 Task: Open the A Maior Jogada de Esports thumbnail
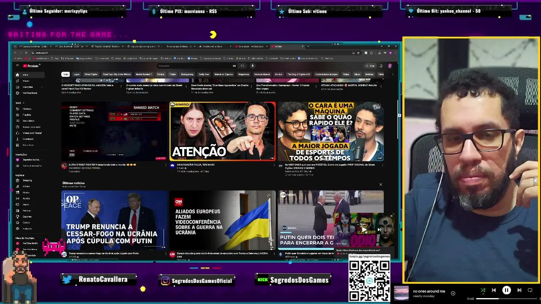(331, 131)
